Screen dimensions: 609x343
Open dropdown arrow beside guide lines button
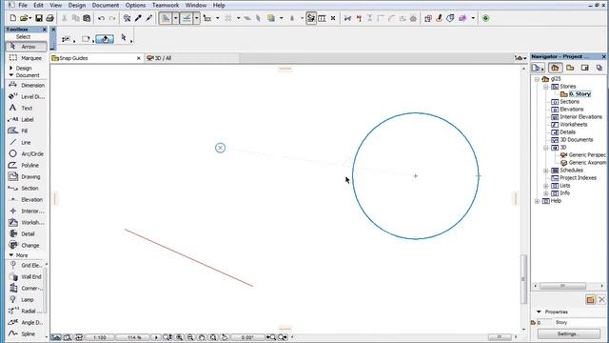pyautogui.click(x=175, y=18)
